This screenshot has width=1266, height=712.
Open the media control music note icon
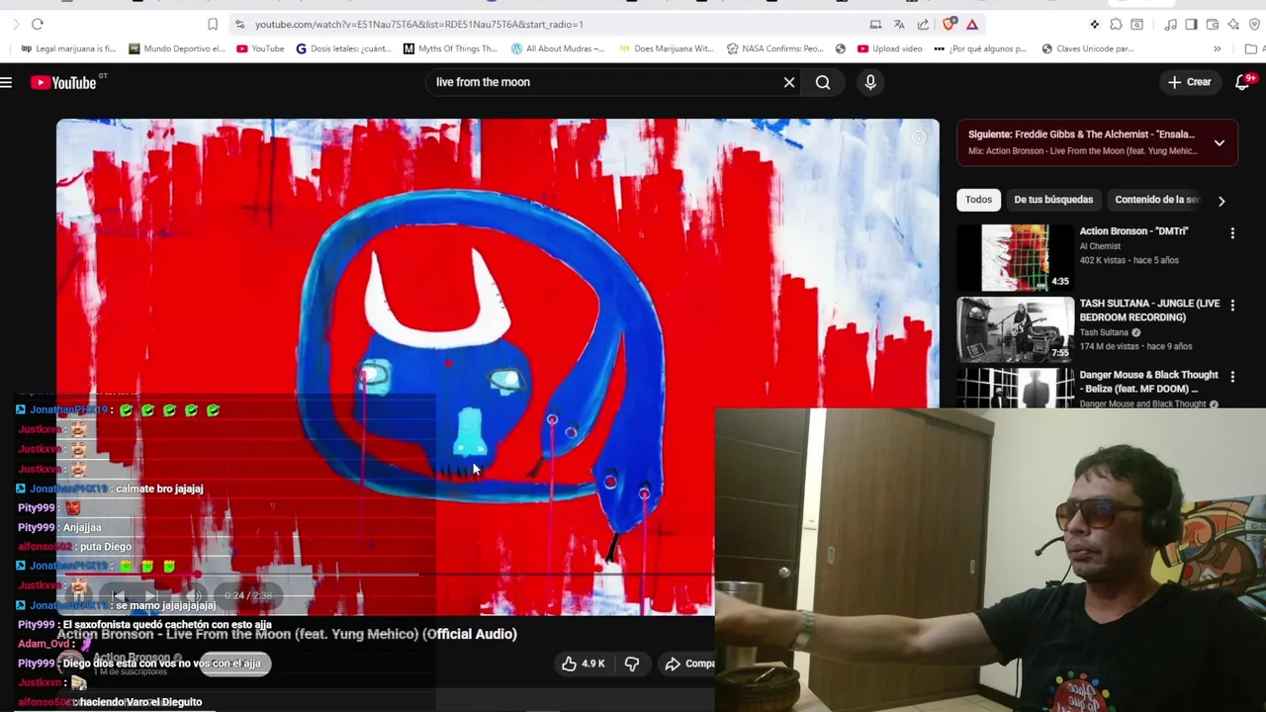pos(1171,24)
